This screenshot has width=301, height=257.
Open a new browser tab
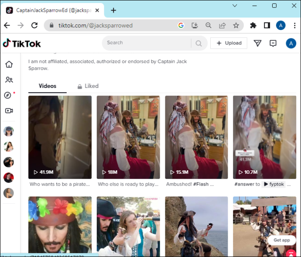113,10
